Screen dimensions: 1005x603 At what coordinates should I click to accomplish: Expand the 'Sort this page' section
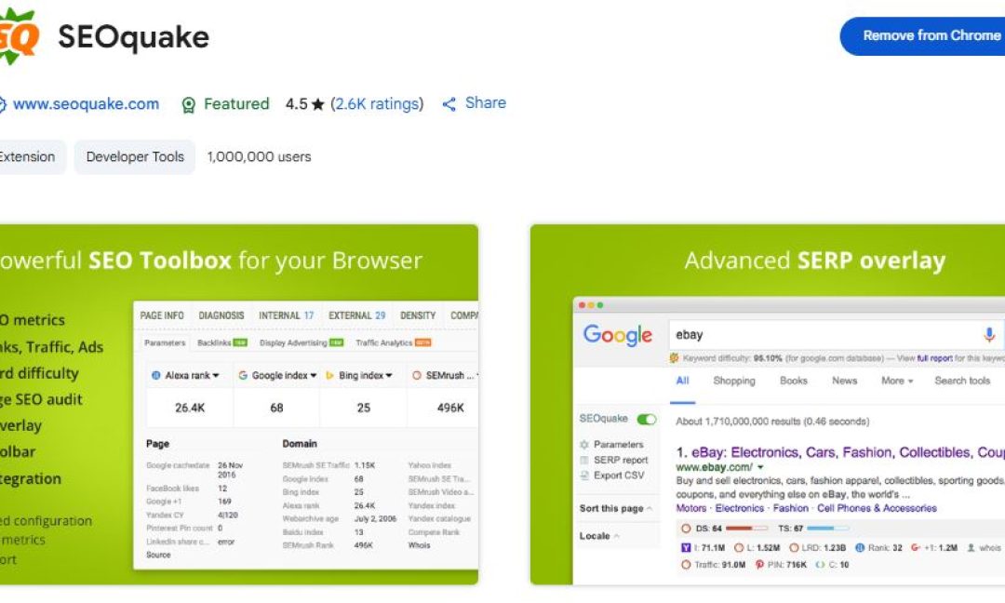coord(616,508)
